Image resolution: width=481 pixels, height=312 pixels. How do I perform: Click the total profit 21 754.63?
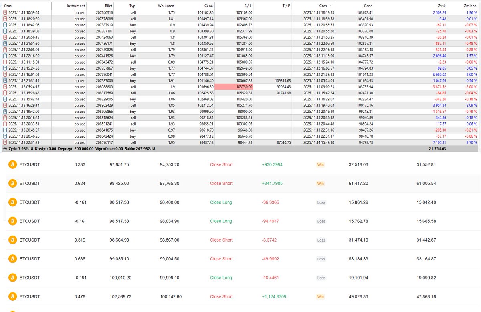point(438,148)
